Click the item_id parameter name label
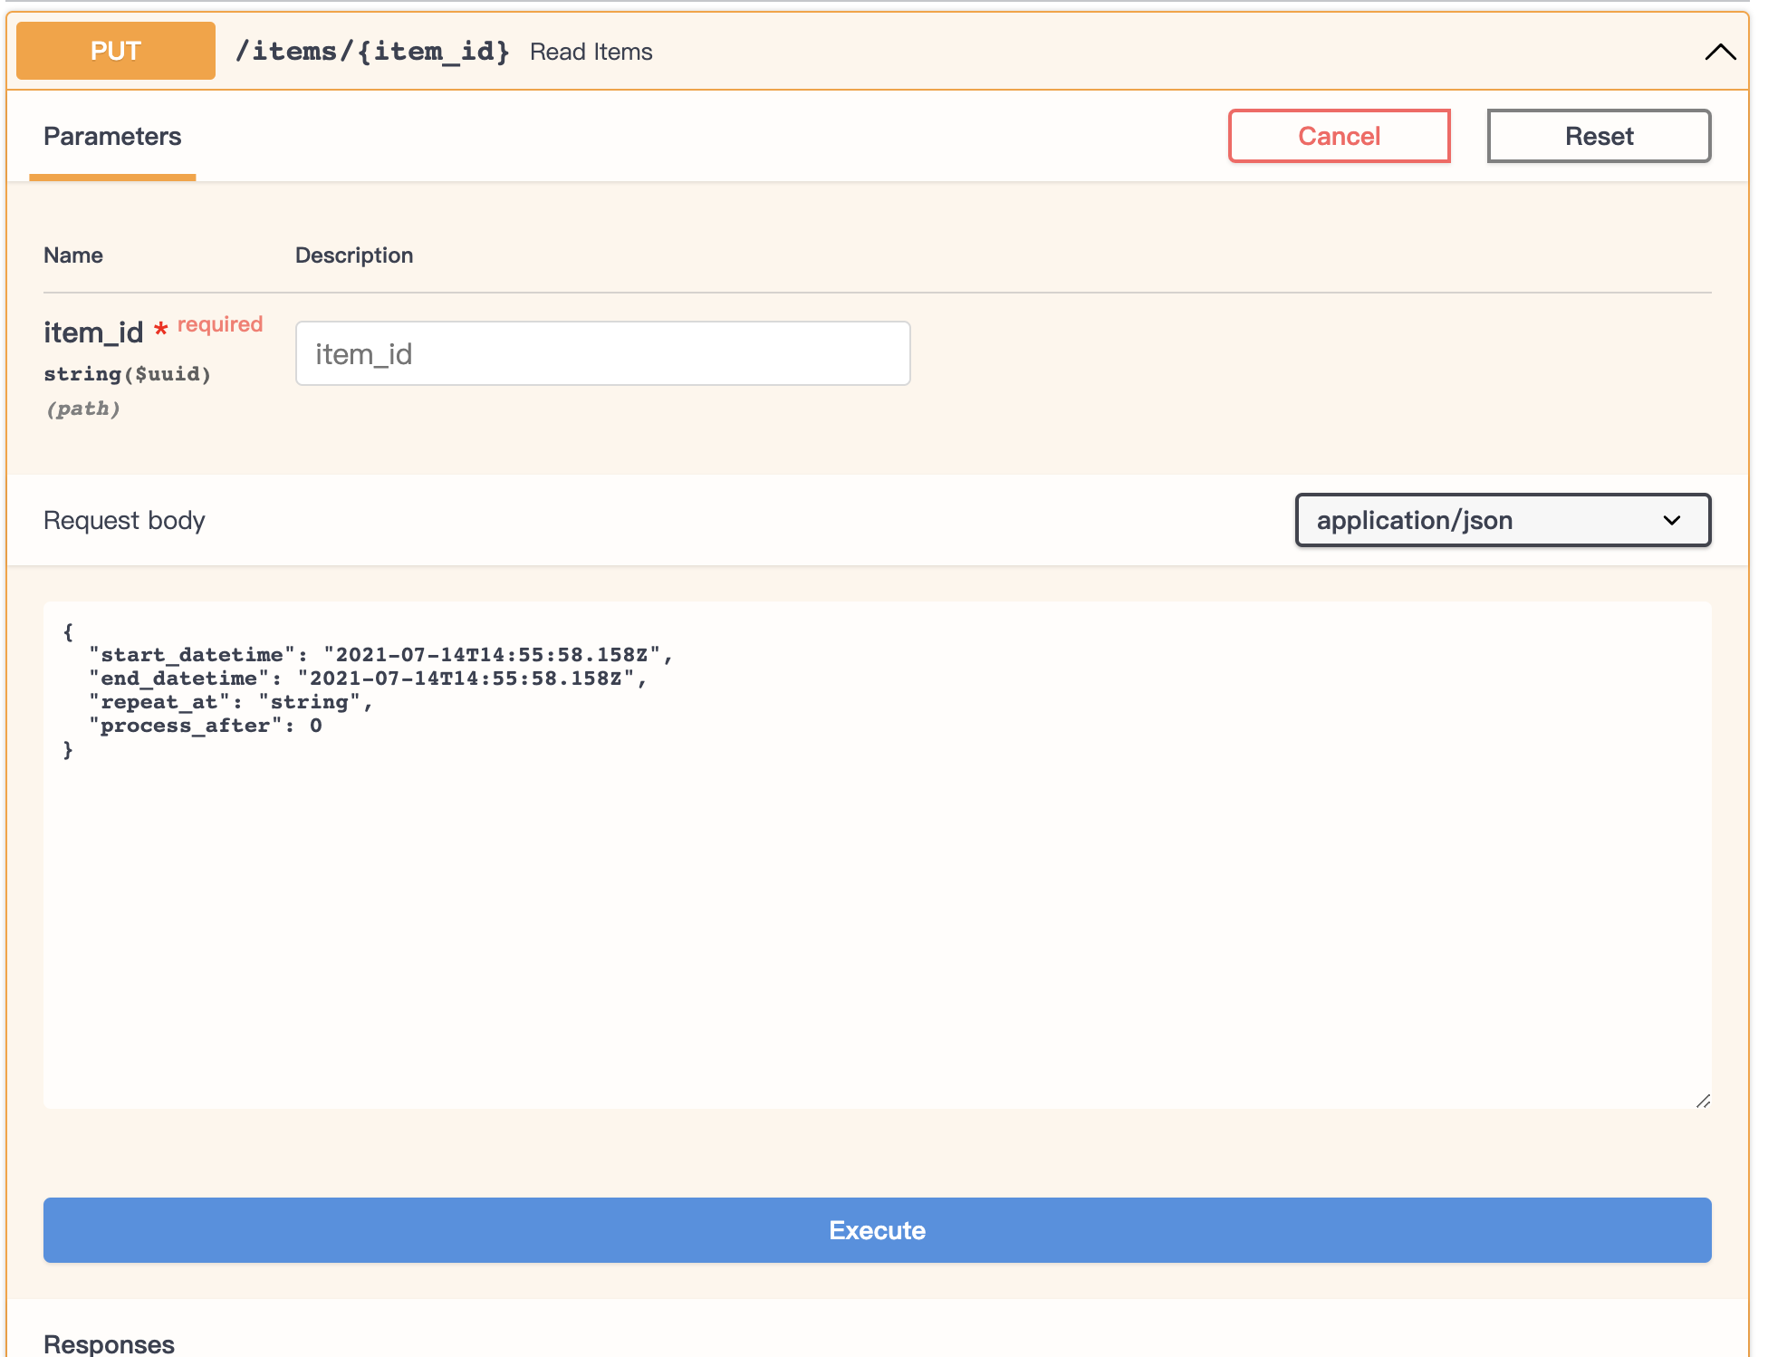Viewport: 1768px width, 1357px height. (x=93, y=332)
